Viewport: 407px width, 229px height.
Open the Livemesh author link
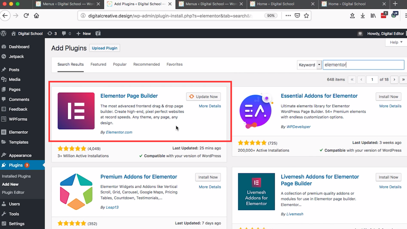click(x=295, y=214)
